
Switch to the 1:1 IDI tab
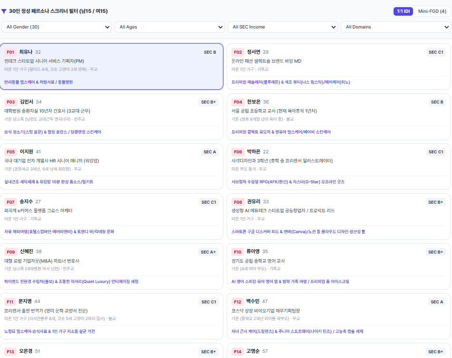tap(404, 11)
